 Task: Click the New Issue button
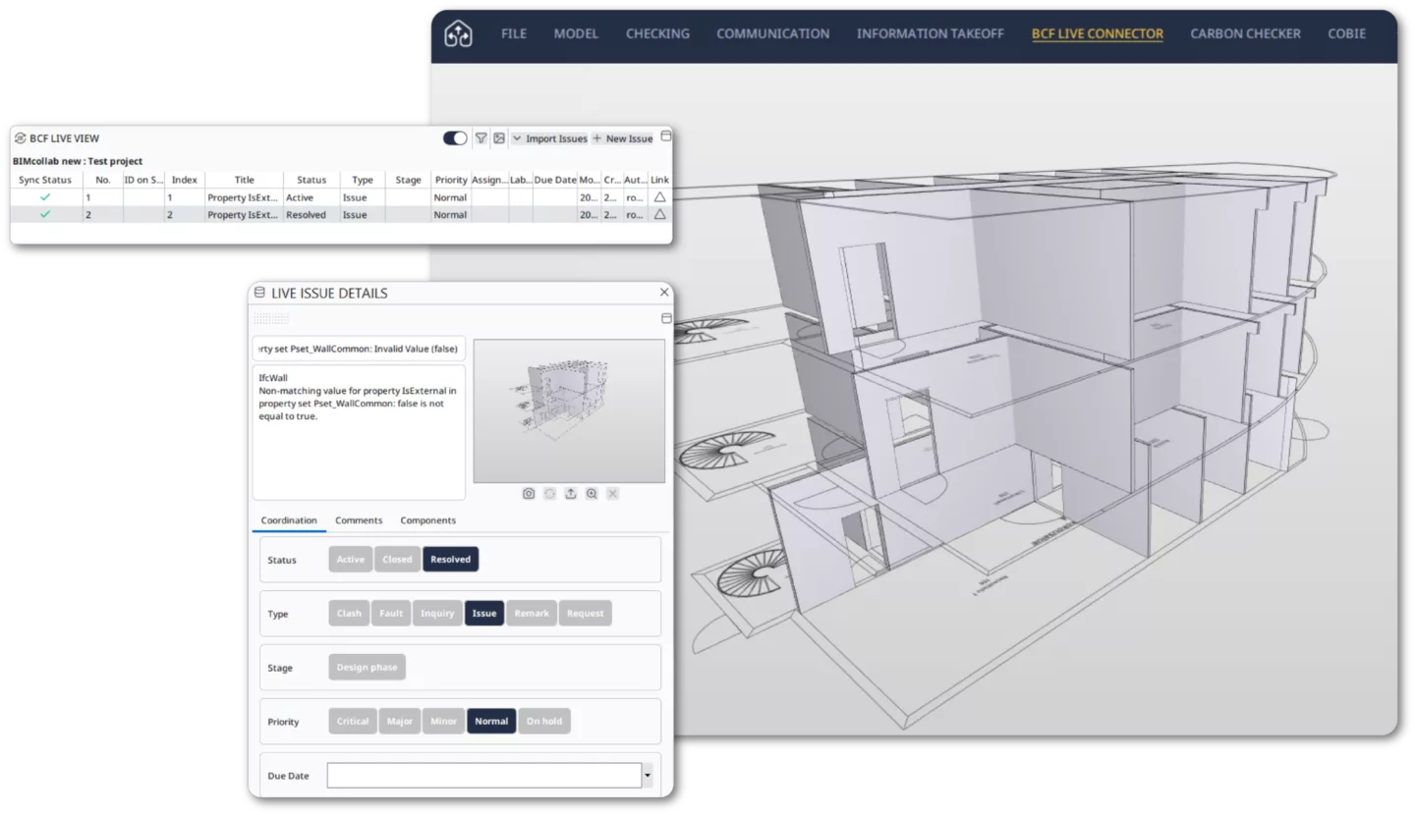tap(622, 138)
